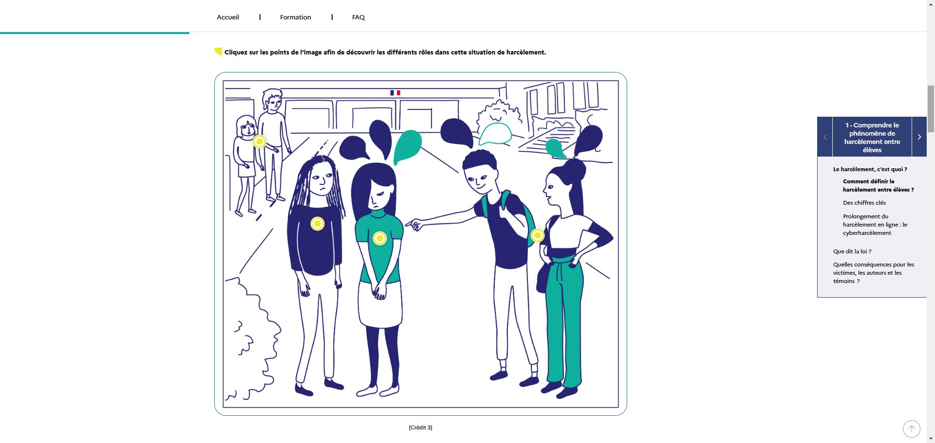Expand the "Que dit la loi ?" section

[x=852, y=251]
